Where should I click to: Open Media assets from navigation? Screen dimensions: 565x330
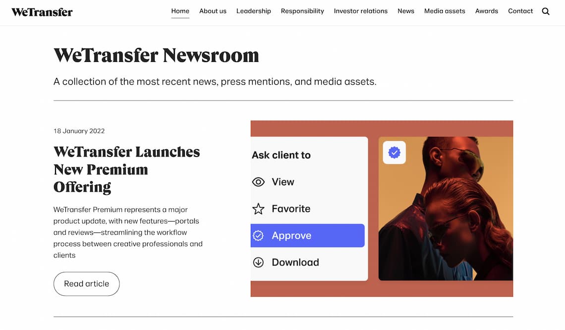[445, 11]
